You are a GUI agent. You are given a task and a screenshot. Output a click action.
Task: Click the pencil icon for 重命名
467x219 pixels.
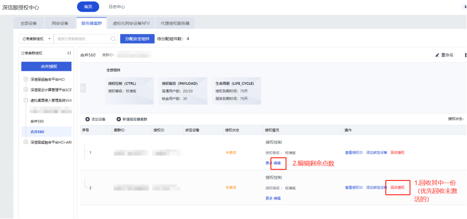click(x=438, y=55)
